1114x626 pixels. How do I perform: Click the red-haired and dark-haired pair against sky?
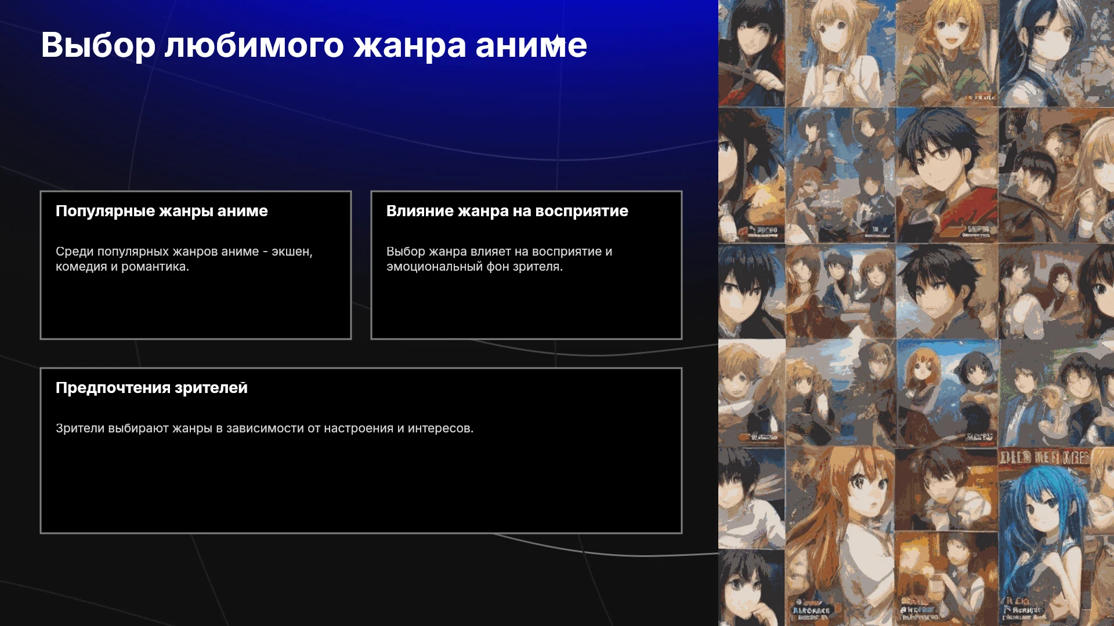click(x=947, y=393)
